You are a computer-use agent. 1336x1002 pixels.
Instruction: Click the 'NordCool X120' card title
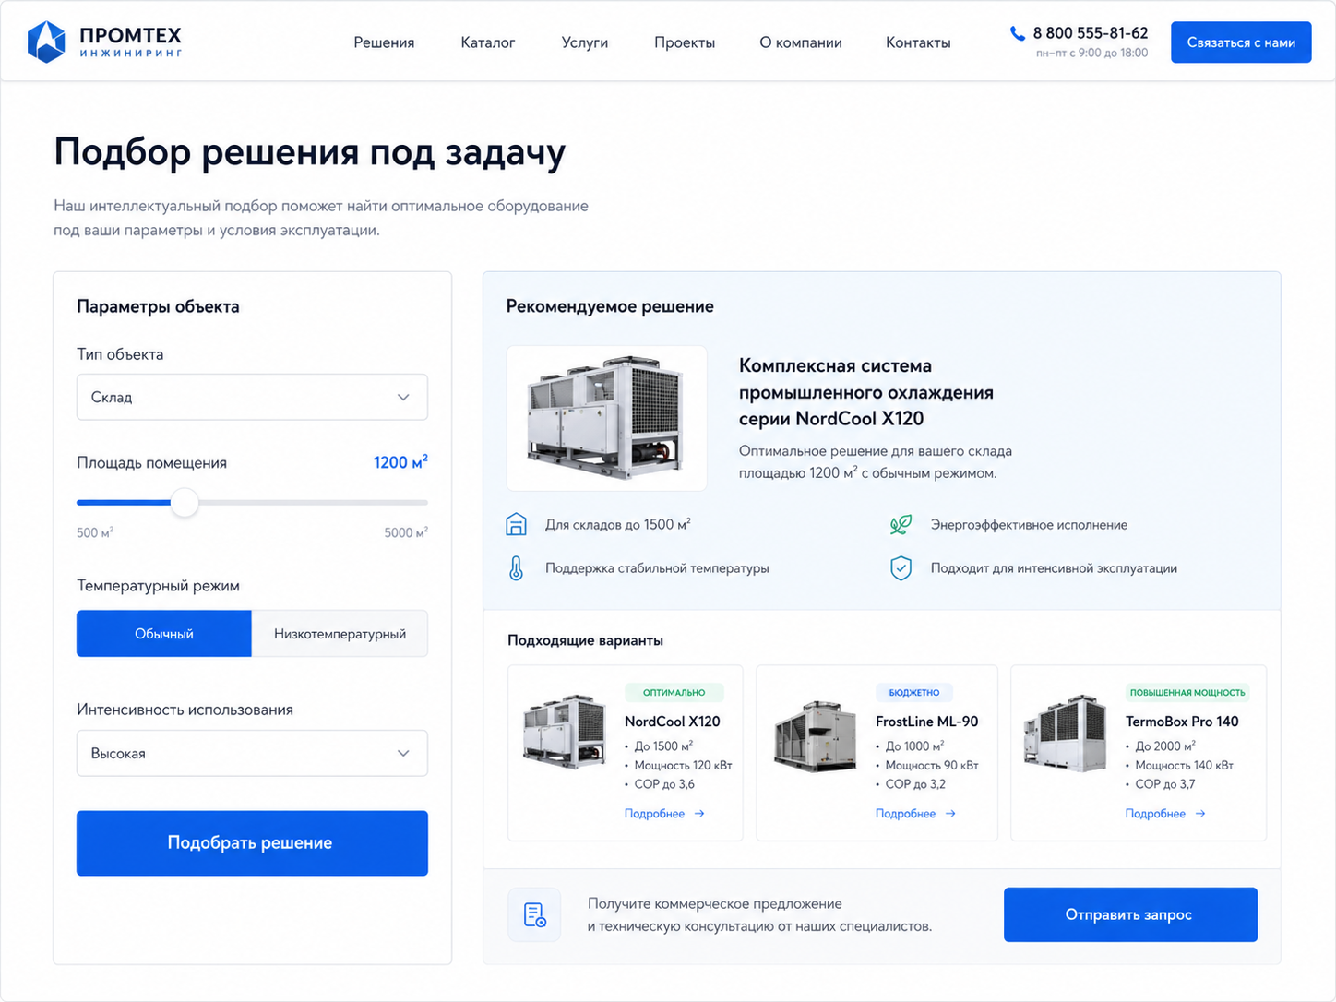point(673,722)
